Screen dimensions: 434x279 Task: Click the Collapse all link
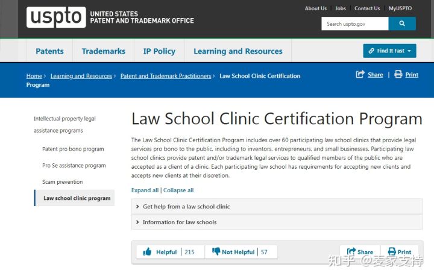pyautogui.click(x=178, y=190)
